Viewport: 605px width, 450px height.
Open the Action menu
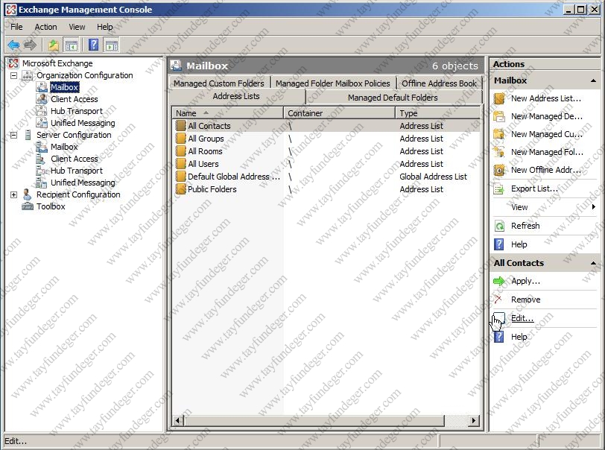click(x=45, y=27)
